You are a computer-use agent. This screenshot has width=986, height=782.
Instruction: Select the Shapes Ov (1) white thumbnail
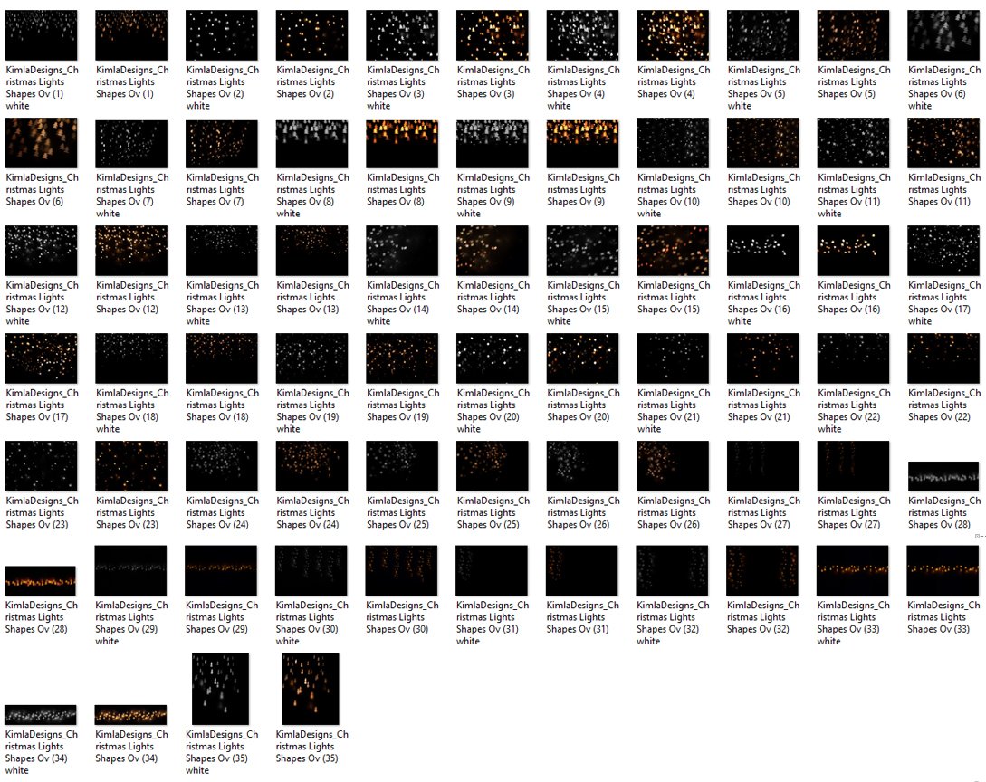41,34
